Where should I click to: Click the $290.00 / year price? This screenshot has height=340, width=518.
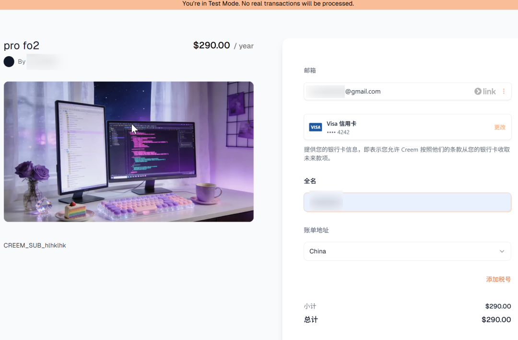[223, 46]
